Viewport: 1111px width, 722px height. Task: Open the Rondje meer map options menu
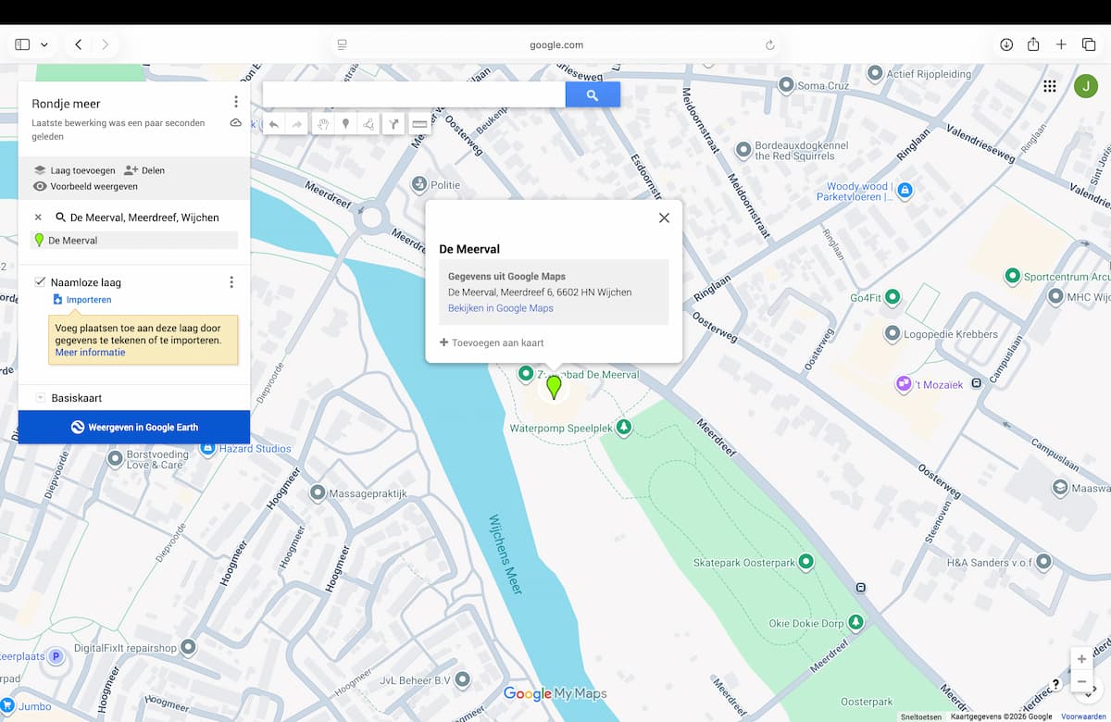point(235,102)
